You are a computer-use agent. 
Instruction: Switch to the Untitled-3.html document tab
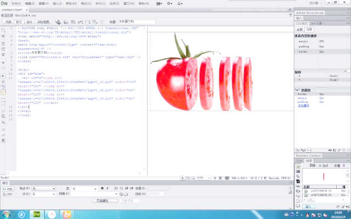coord(12,10)
